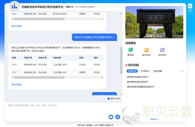The width and height of the screenshot is (195, 127).
Task: Click upper table horizontal scrollbar thumb
Action: 39,19
